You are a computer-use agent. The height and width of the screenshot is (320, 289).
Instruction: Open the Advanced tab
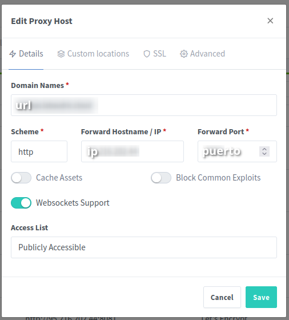coord(203,54)
